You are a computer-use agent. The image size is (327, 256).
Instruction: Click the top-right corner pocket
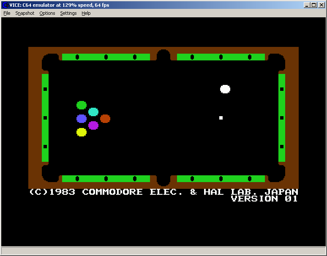tap(277, 62)
